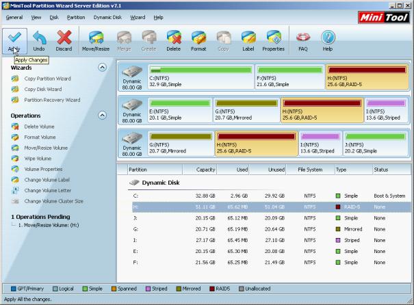Open the Disk menu
414x305 pixels.
click(54, 17)
